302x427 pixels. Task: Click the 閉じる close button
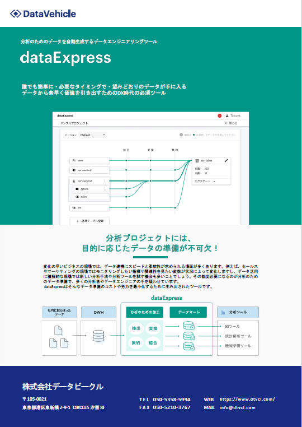coord(230,123)
